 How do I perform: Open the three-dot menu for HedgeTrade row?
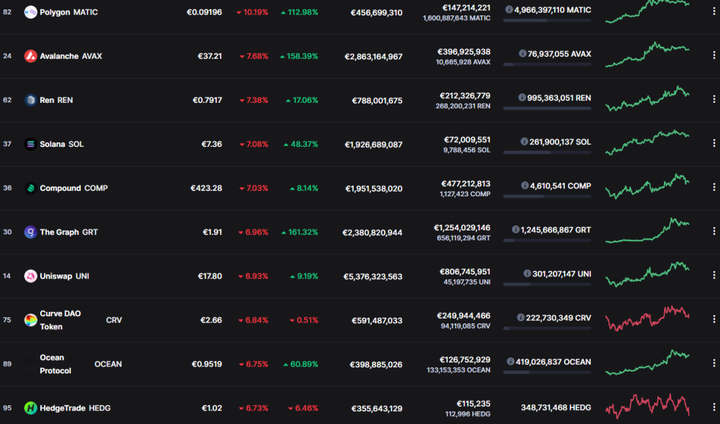pos(713,407)
